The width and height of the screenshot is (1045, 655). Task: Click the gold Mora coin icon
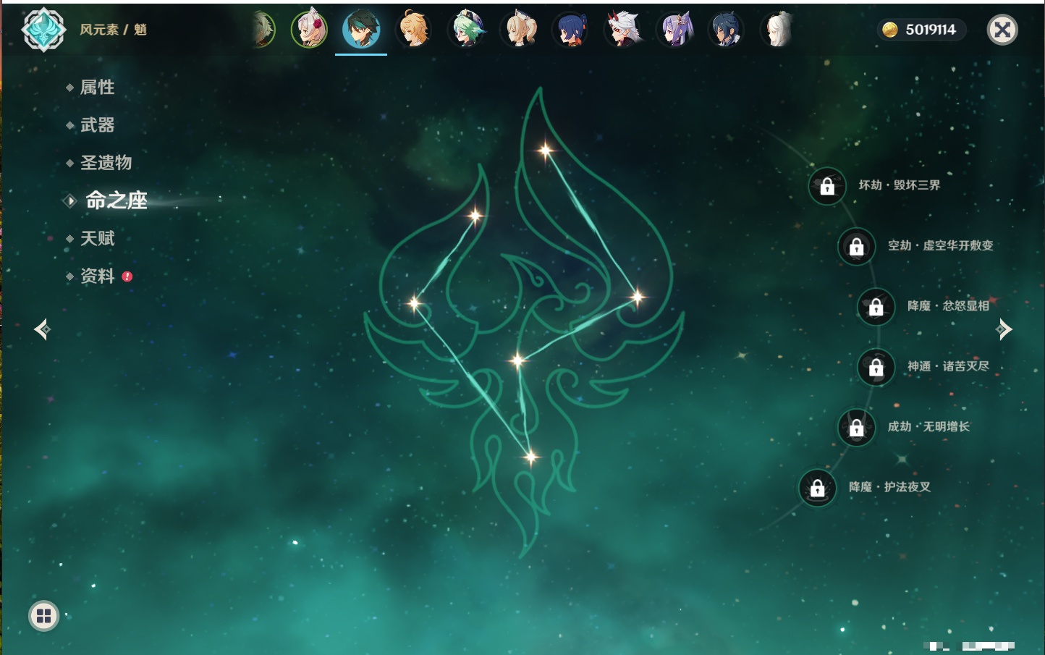tap(890, 30)
